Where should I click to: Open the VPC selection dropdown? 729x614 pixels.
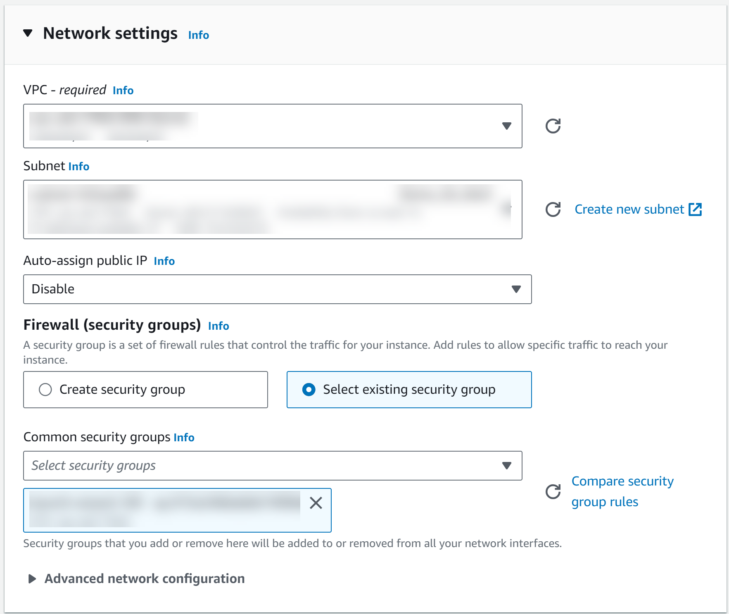point(508,126)
